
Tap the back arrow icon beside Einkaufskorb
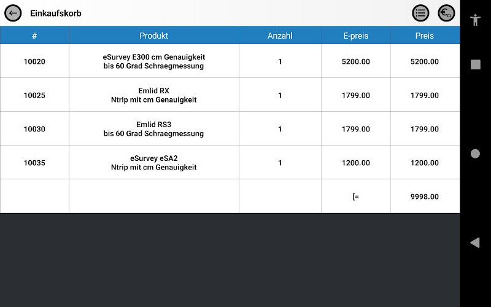click(13, 13)
